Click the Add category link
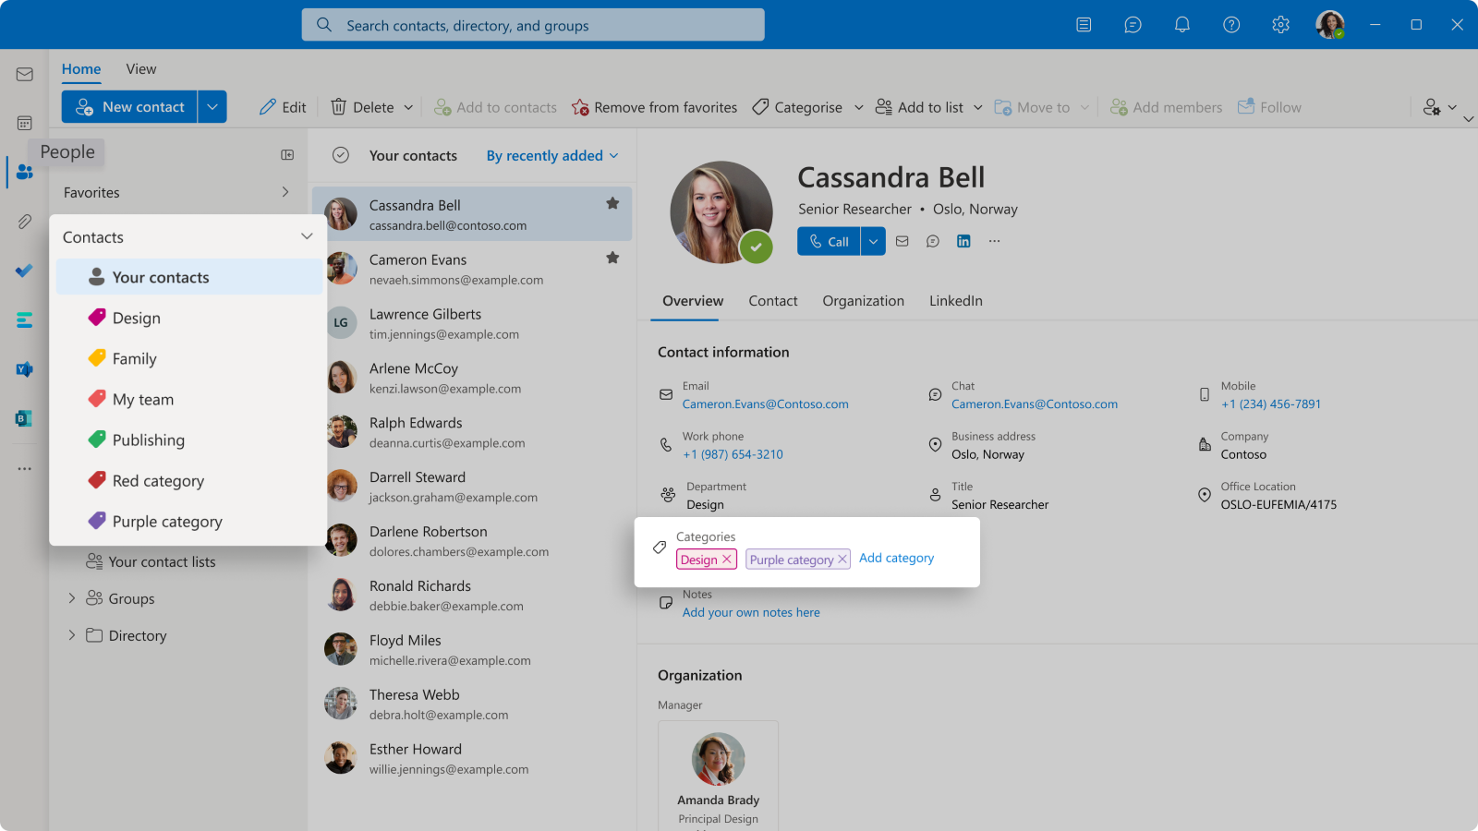1478x831 pixels. coord(896,558)
